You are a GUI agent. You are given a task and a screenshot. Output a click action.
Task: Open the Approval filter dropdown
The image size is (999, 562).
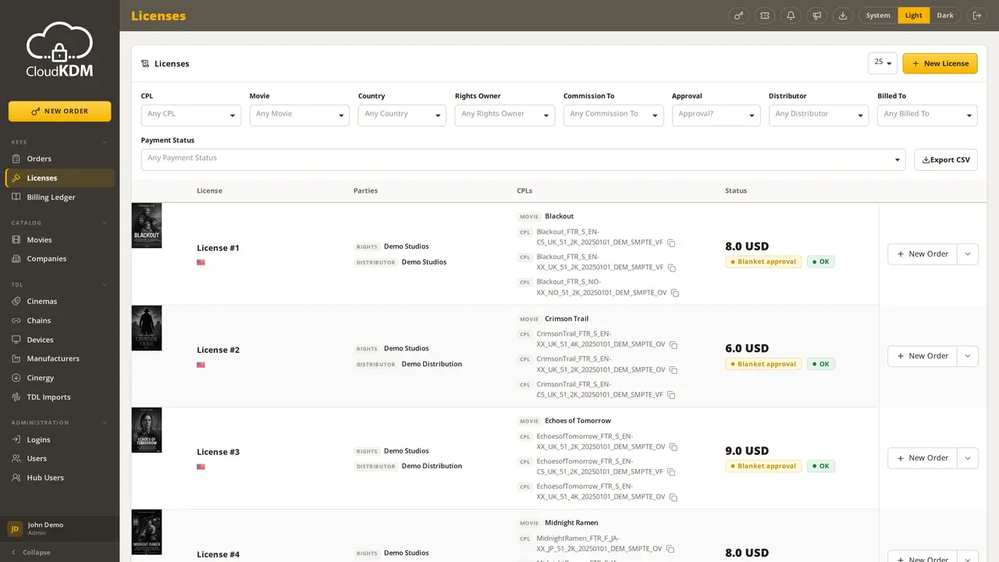tap(716, 115)
